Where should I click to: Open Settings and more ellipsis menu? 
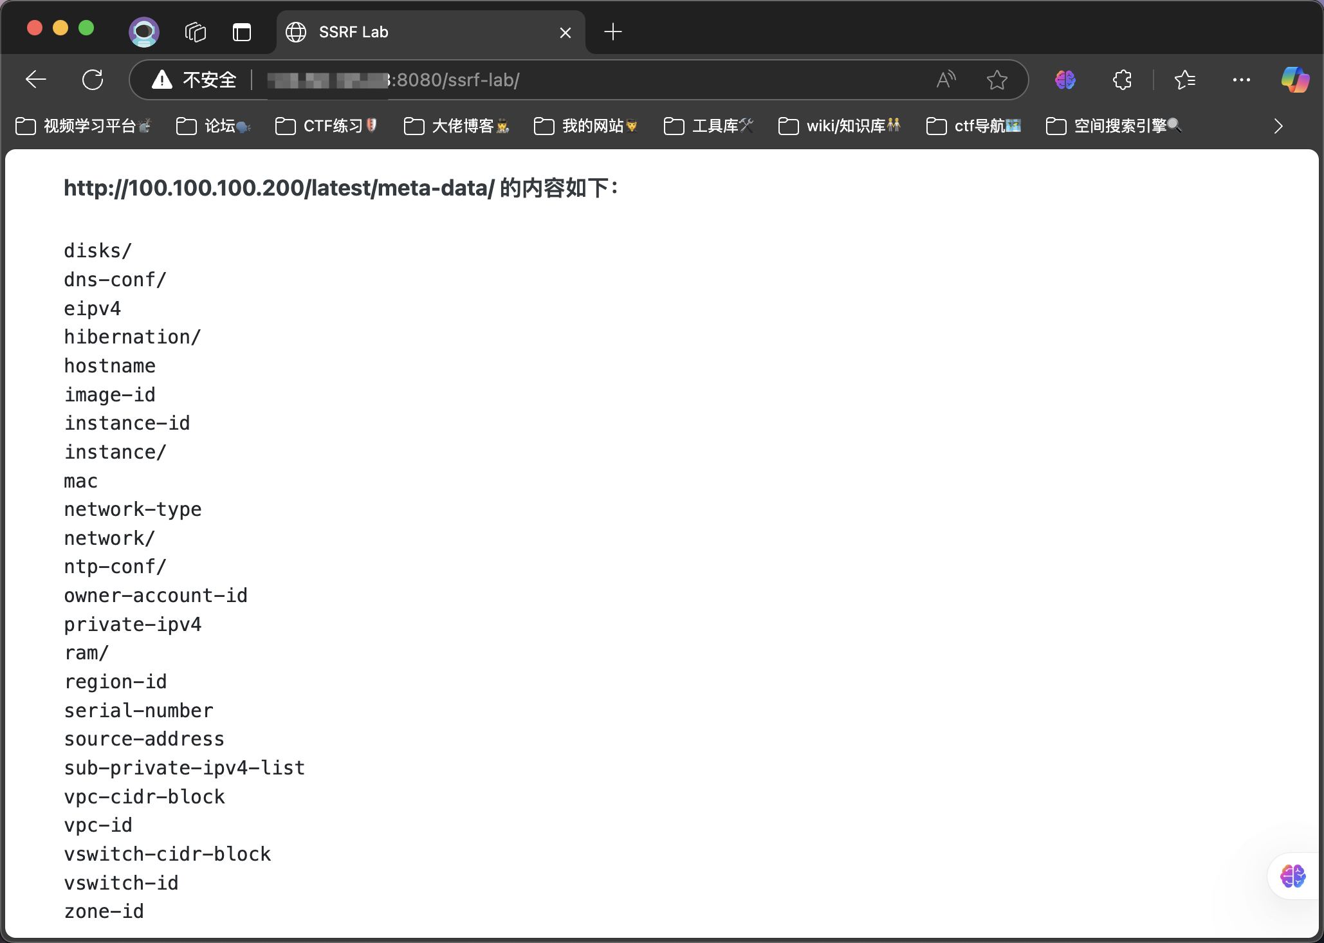1241,80
